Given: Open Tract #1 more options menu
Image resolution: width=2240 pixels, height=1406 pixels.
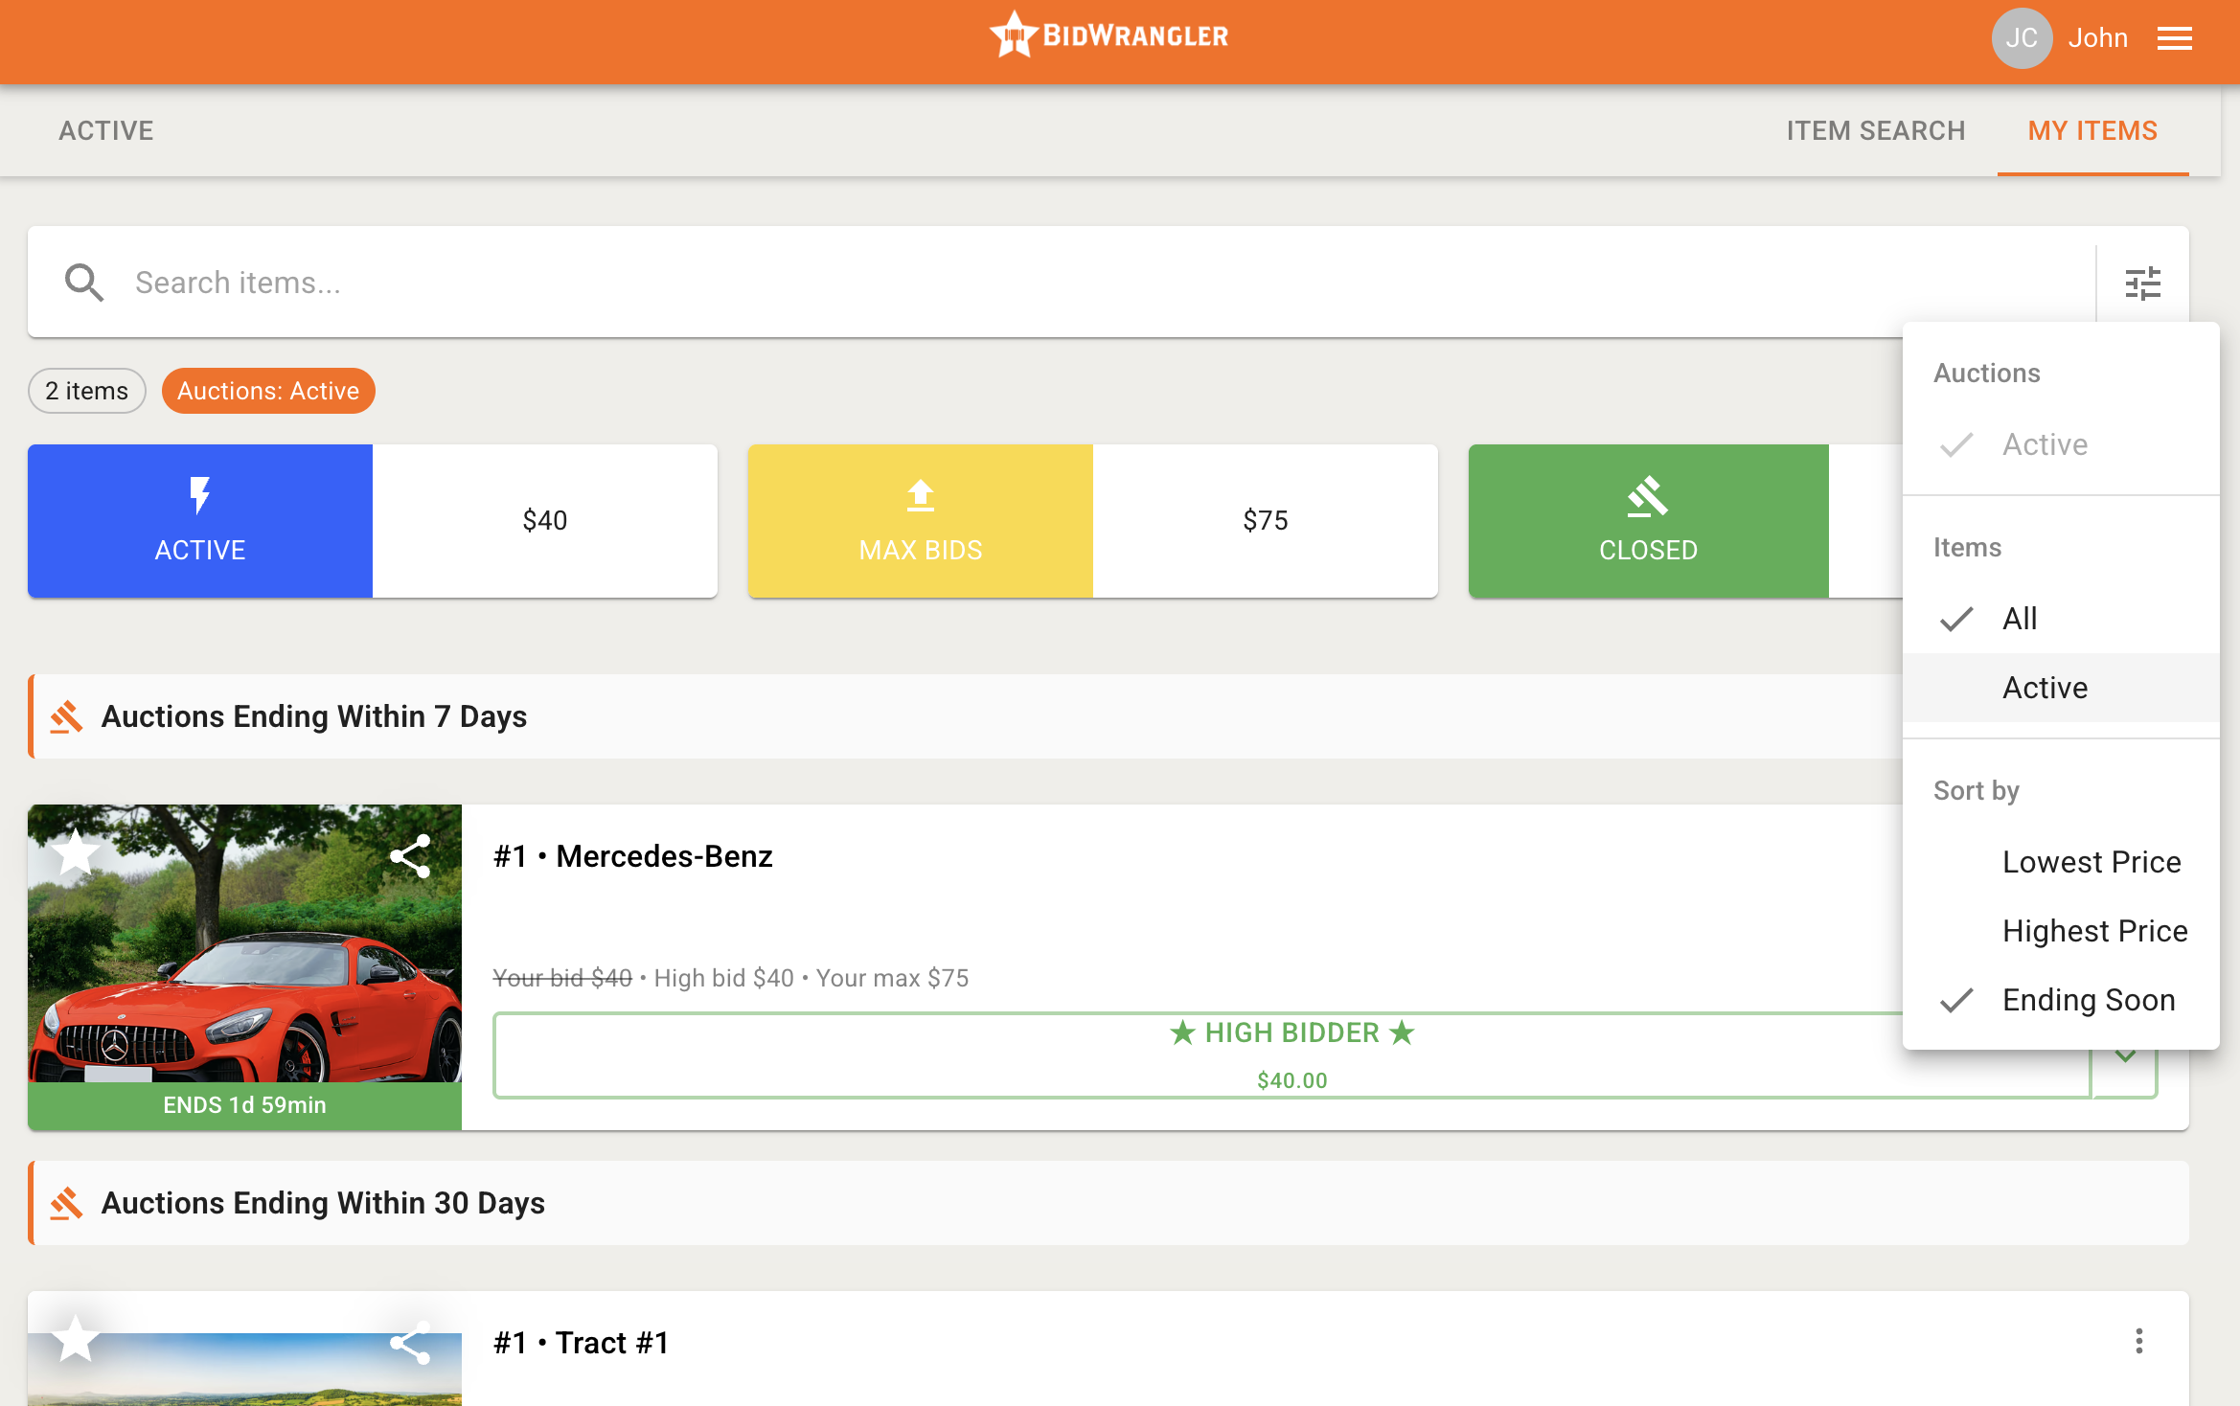Looking at the screenshot, I should 2138,1341.
